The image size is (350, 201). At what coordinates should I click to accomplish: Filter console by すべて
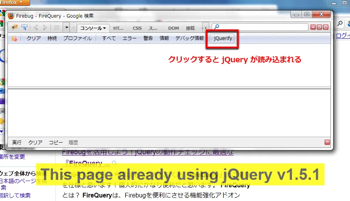coord(109,38)
